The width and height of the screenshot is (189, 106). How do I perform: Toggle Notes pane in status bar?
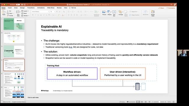click(x=122, y=102)
